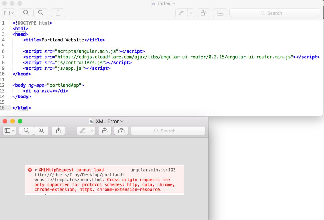Zoom out in the index window

pyautogui.click(x=26, y=13)
